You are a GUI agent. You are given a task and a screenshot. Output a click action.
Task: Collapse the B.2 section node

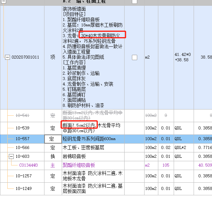4,1
